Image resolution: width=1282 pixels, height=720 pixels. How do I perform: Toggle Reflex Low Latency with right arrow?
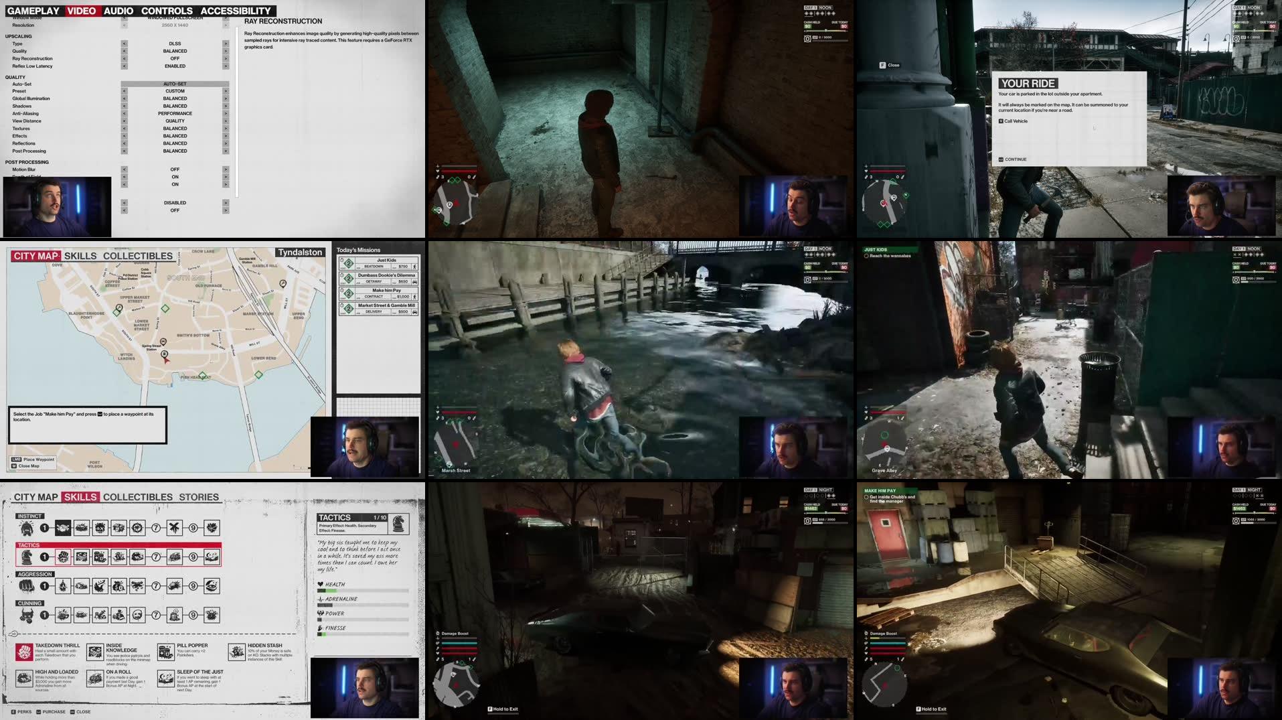(226, 66)
